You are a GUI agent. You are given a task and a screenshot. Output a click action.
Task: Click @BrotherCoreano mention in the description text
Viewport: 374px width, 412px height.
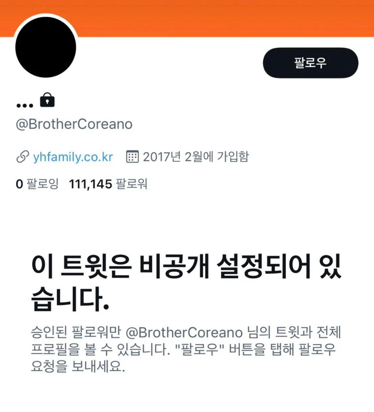click(x=184, y=333)
